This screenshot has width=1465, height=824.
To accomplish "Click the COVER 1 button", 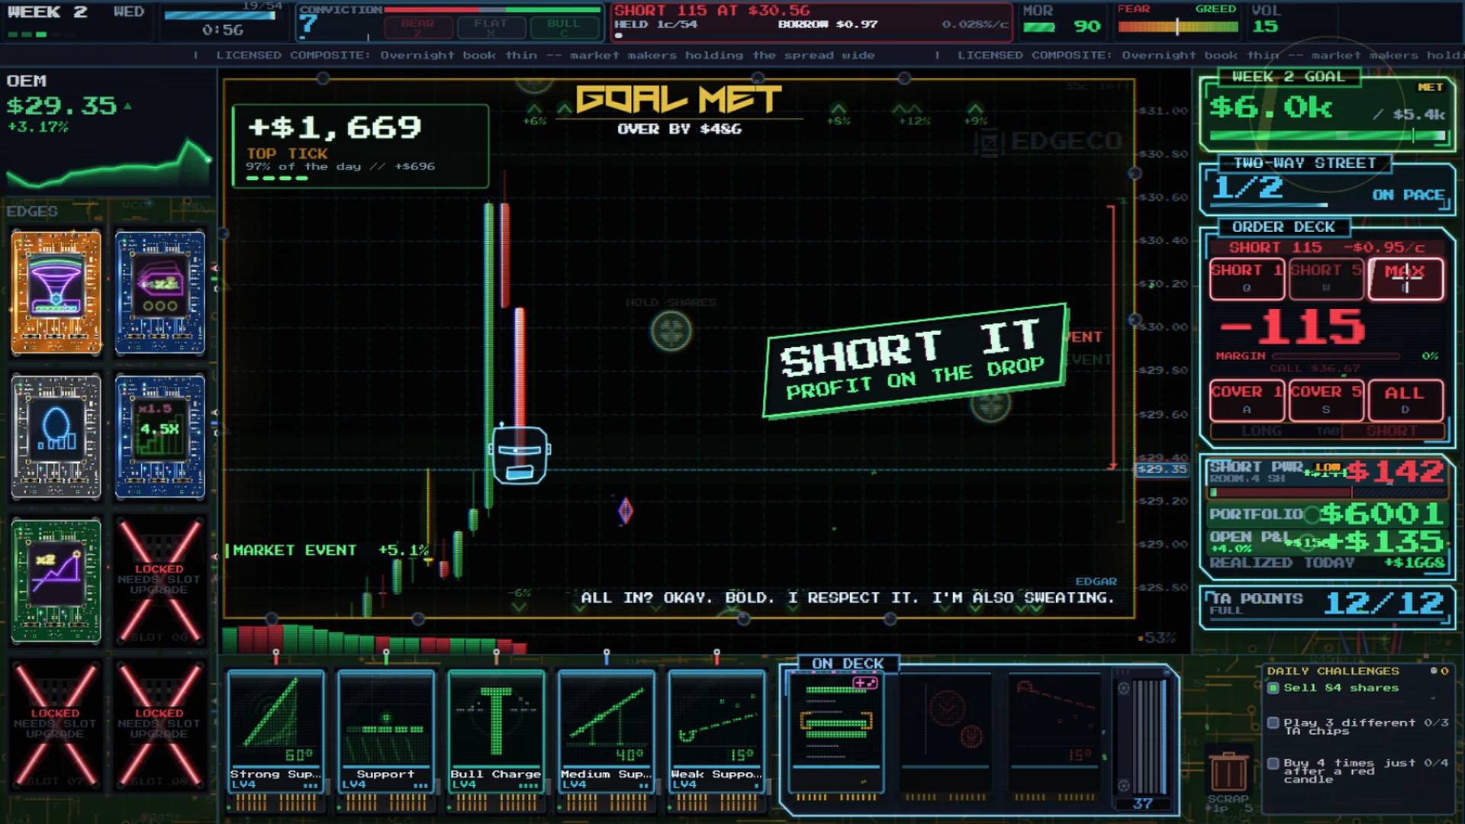I will click(1247, 400).
